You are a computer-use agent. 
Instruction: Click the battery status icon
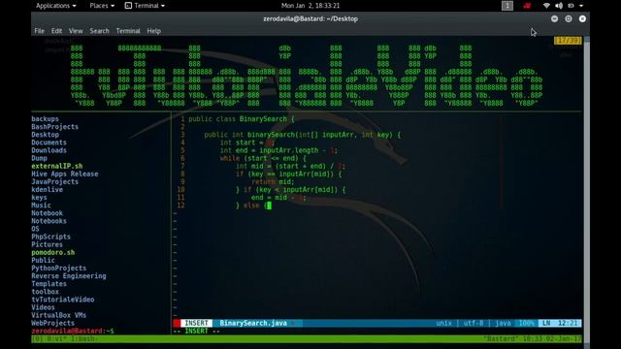(x=571, y=6)
